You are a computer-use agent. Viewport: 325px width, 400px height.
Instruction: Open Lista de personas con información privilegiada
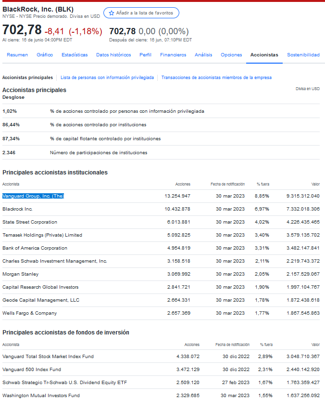[x=107, y=78]
